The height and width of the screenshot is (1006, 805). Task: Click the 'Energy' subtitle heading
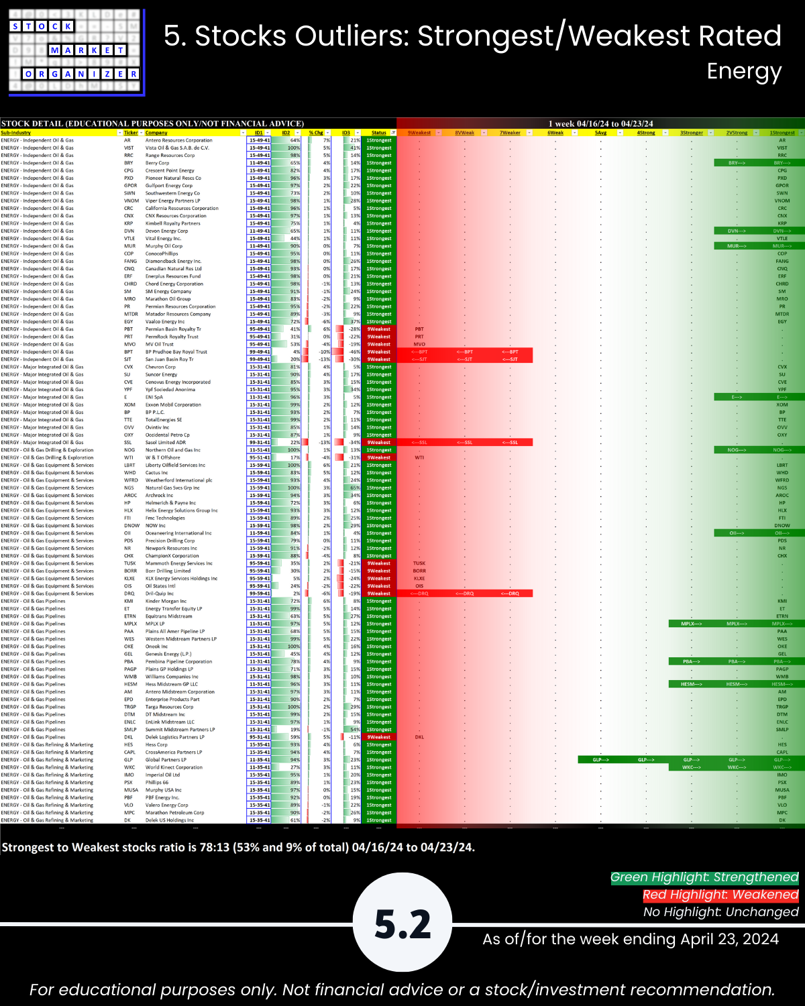(745, 71)
